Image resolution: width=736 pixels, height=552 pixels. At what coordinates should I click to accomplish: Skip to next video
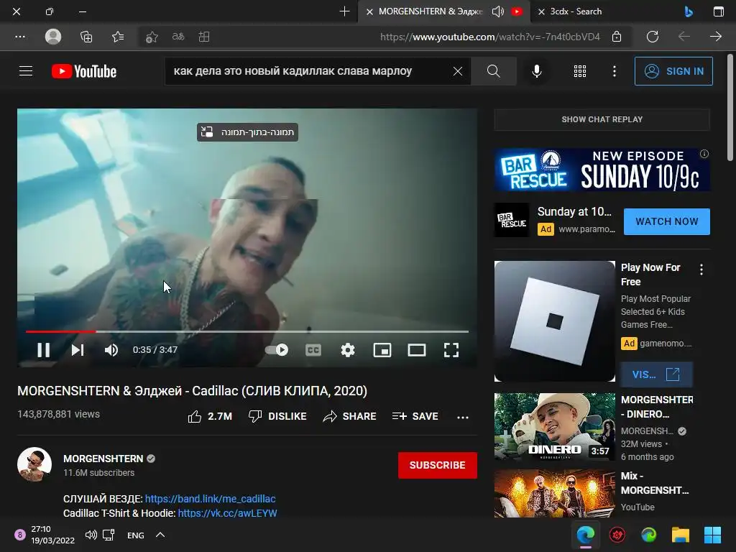point(78,350)
